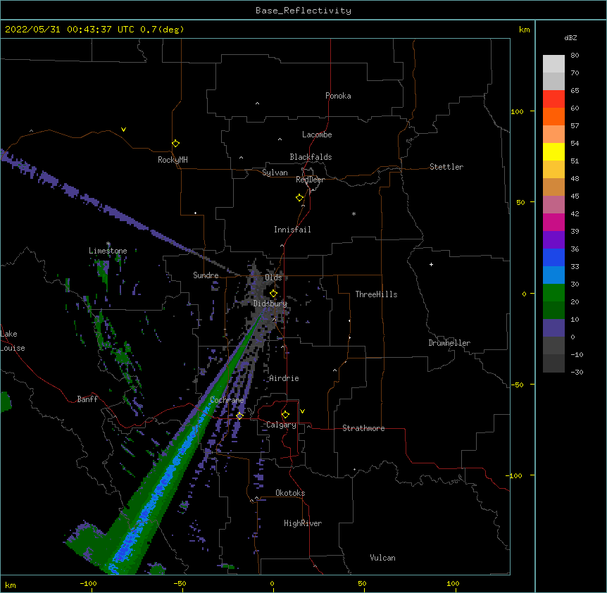The height and width of the screenshot is (593, 607).
Task: Select the orange 60-57 dBZ legend swatch
Action: pos(553,116)
